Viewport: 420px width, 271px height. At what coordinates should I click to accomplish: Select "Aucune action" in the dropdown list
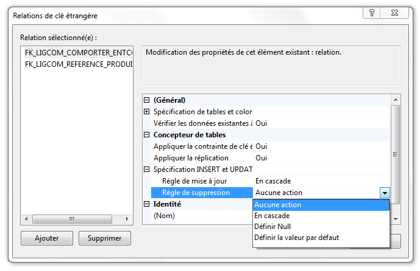278,205
